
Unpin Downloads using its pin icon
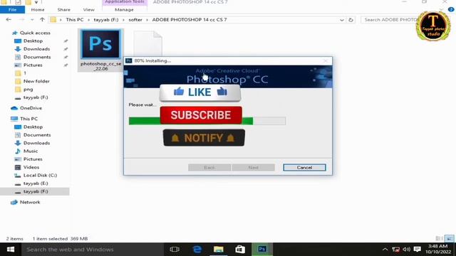[66, 49]
